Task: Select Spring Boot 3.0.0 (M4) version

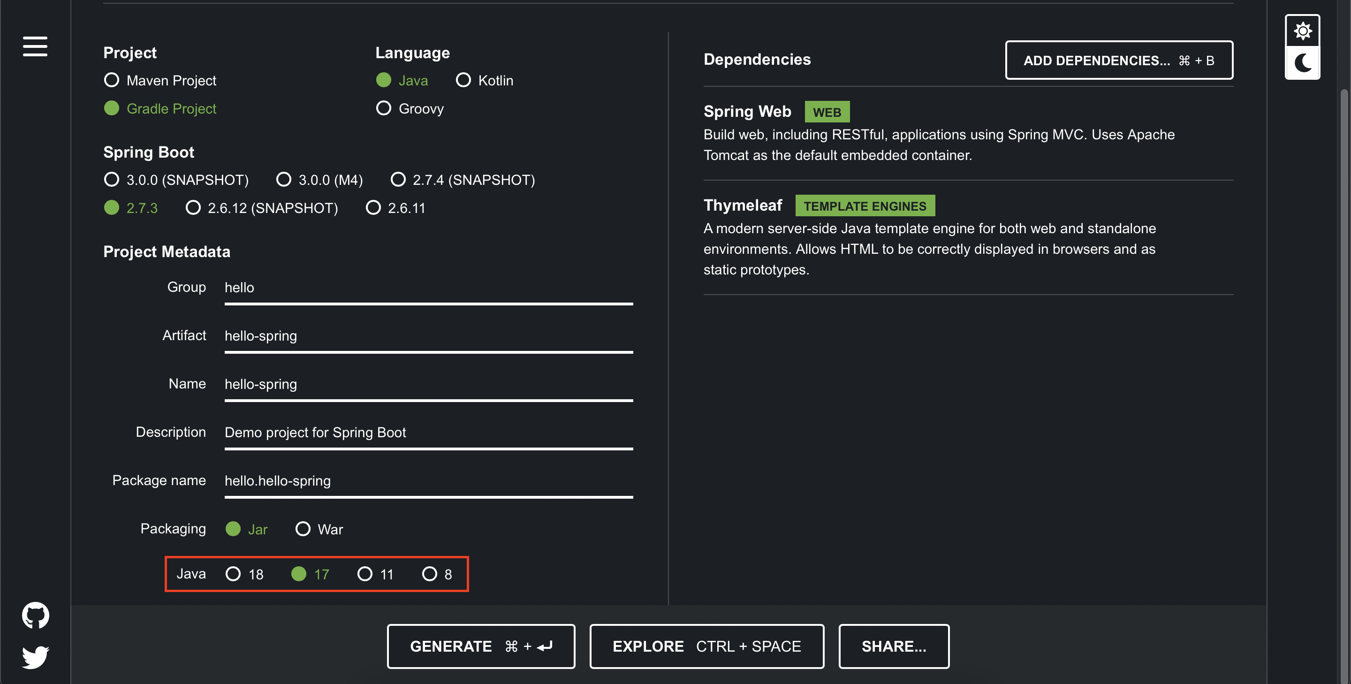Action: point(284,180)
